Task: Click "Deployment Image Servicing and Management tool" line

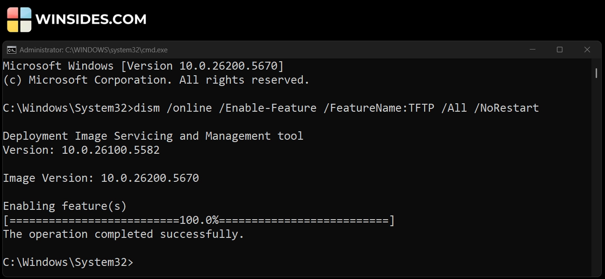Action: [x=153, y=136]
